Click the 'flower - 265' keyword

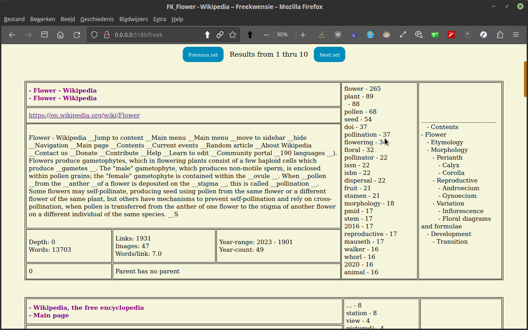point(362,89)
